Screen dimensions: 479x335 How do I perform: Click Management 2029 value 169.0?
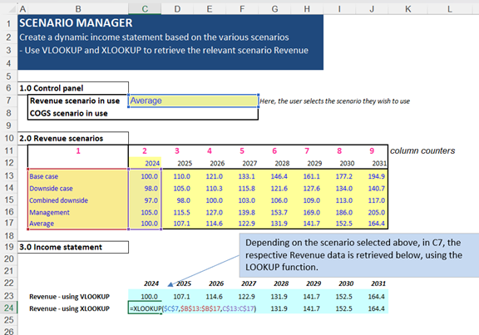[x=312, y=212]
